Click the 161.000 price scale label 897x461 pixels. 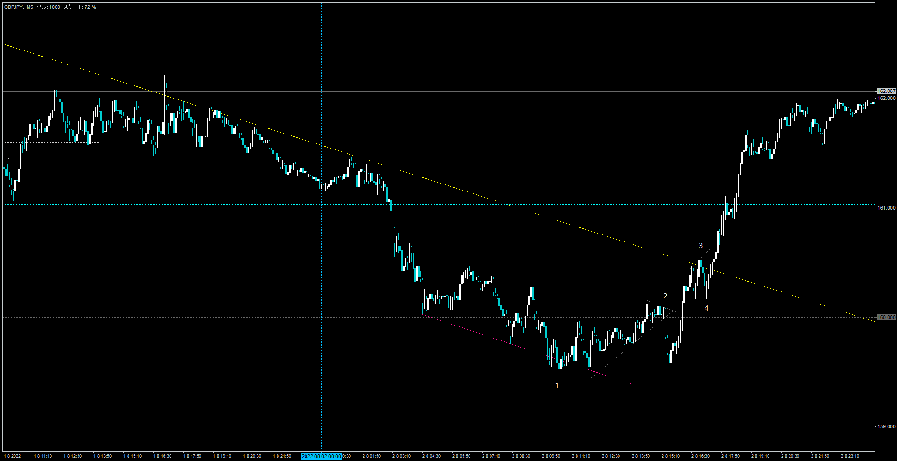tap(886, 208)
